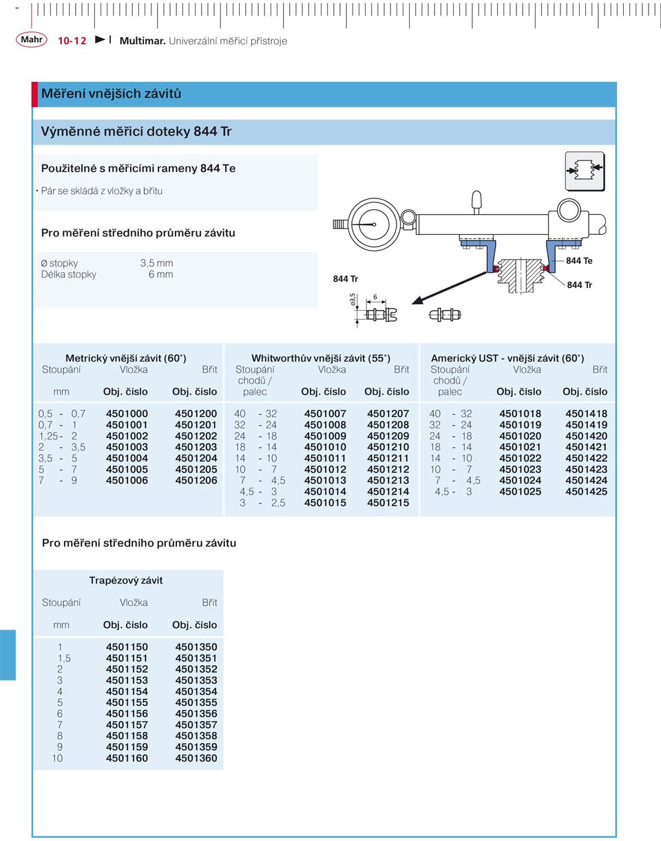Click the lower 'Pro měření středního průměru závitu' heading
The image size is (661, 841).
[139, 543]
